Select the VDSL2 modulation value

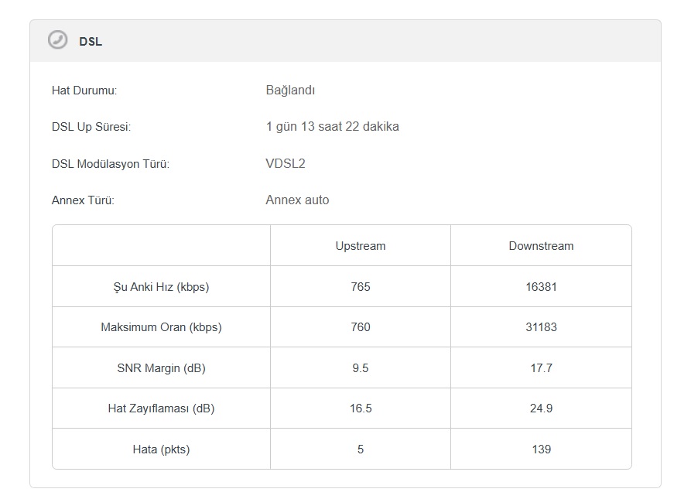[285, 163]
